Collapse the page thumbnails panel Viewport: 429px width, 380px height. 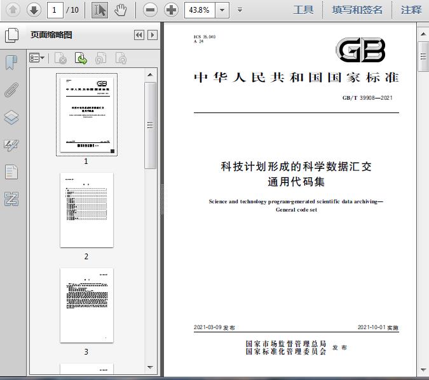[139, 35]
